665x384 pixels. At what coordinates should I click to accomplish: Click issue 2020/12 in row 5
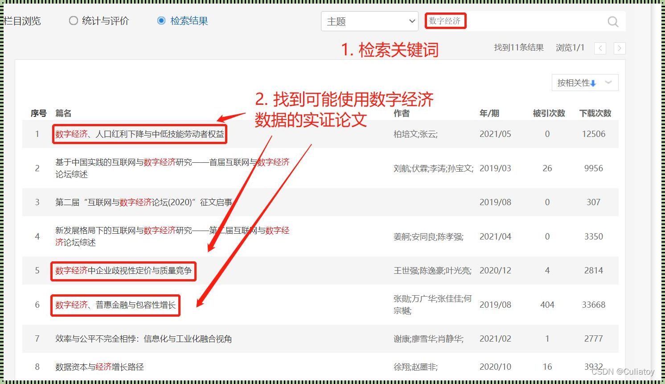coord(495,270)
